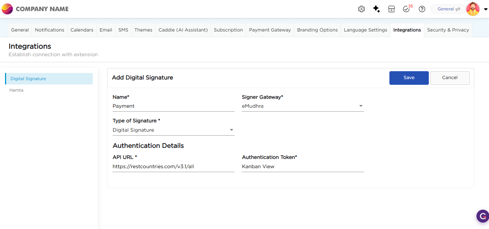
Task: Click the company logo icon
Action: point(7,9)
